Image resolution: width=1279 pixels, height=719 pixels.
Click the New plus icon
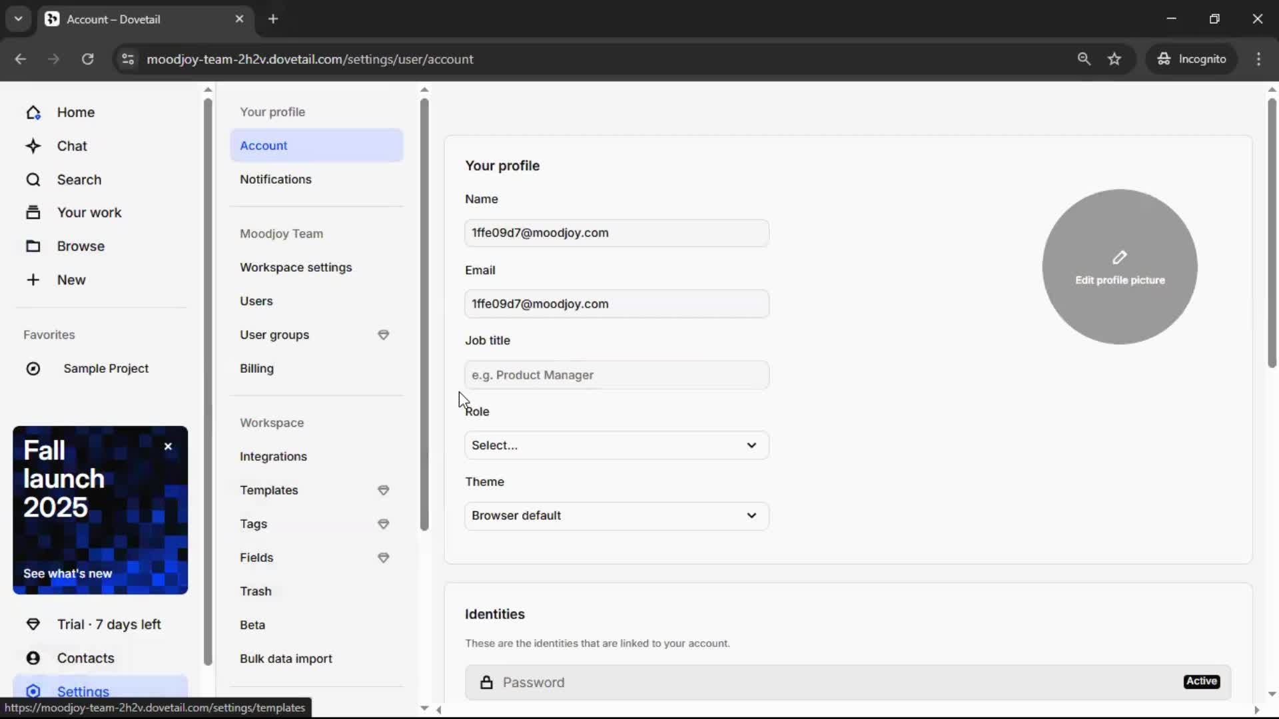pos(33,280)
